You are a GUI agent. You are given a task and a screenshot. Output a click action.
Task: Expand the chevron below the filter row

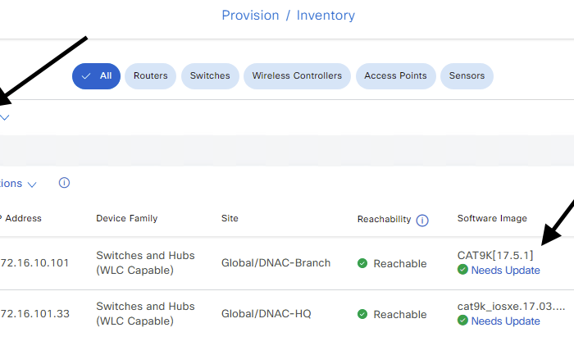[4, 117]
